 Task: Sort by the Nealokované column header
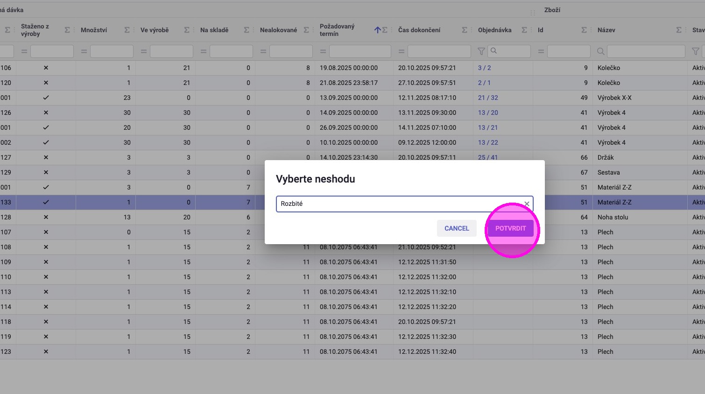pos(279,30)
